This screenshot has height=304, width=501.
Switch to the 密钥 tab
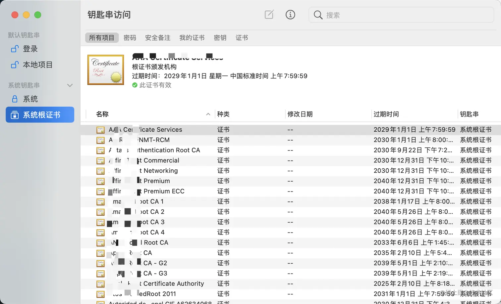(220, 38)
